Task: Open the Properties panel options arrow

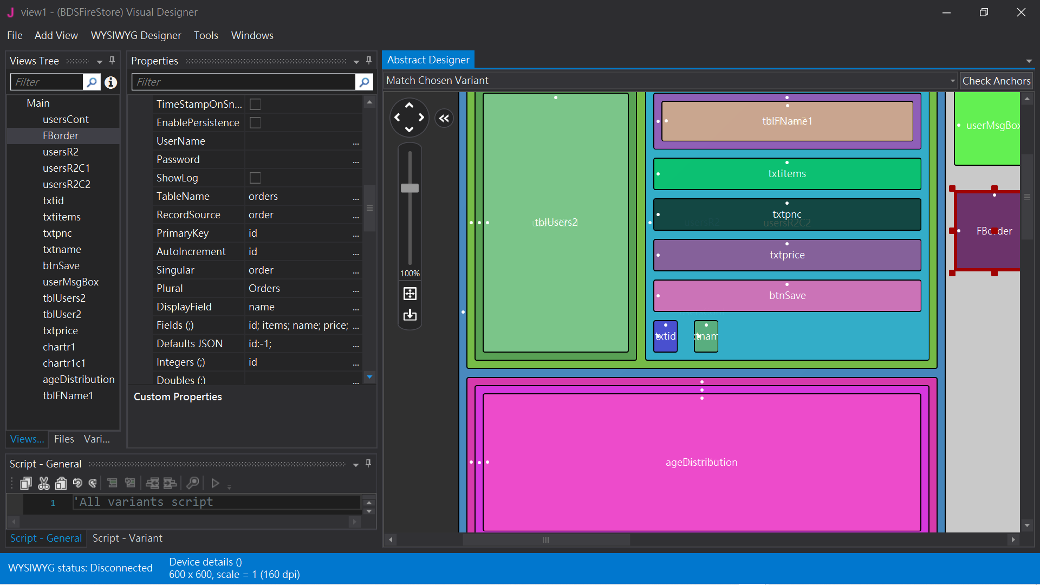Action: 356,61
